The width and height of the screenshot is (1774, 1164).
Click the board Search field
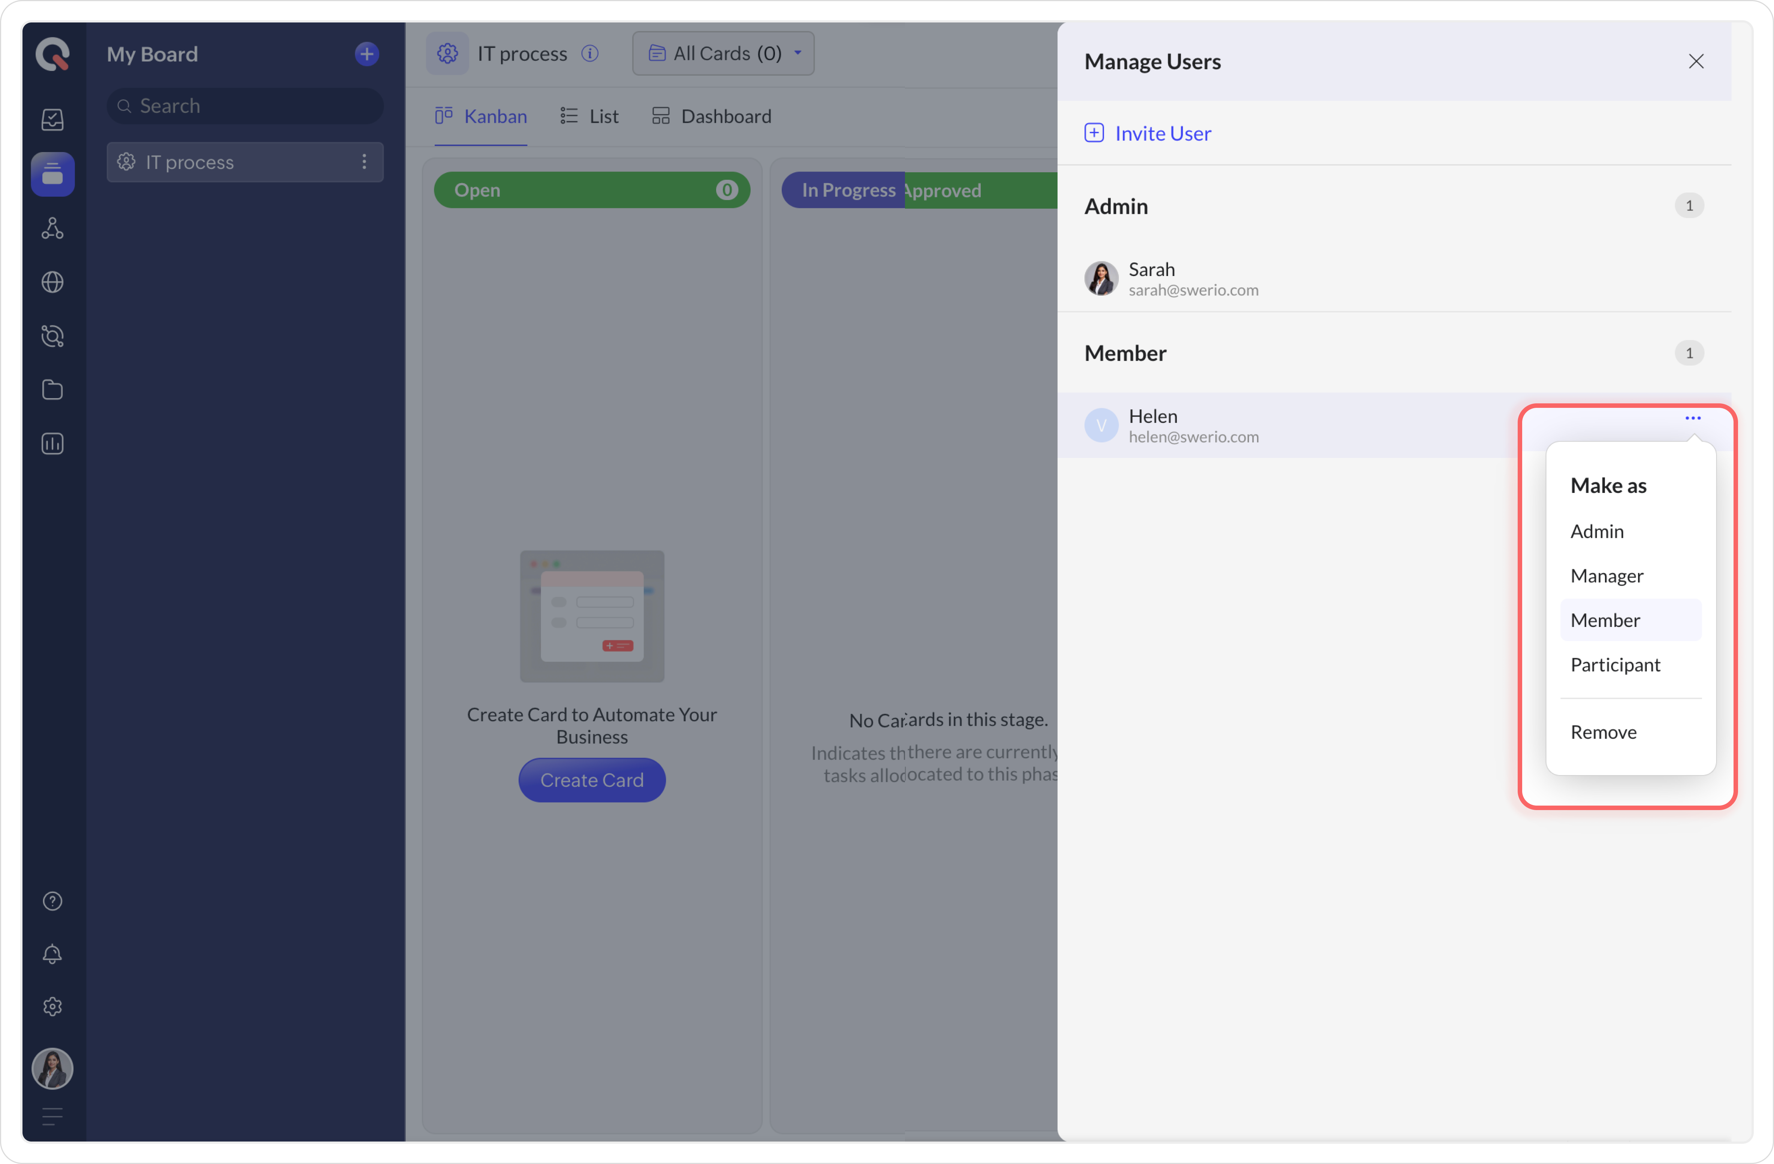pos(246,106)
